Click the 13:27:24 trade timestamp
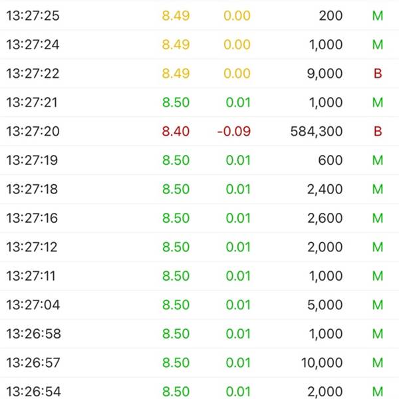The image size is (399, 399). point(33,45)
